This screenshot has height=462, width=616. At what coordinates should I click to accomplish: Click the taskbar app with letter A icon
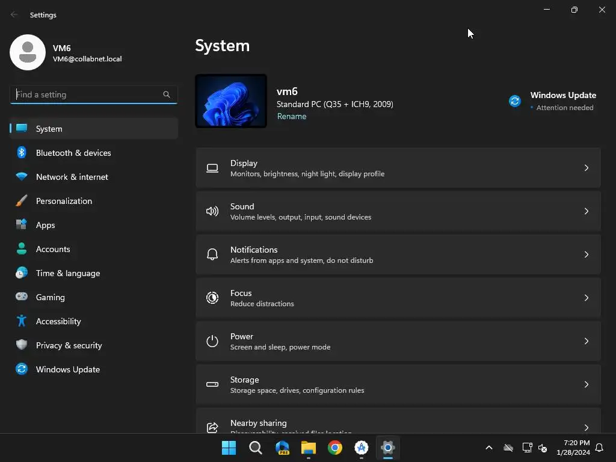coord(362,448)
